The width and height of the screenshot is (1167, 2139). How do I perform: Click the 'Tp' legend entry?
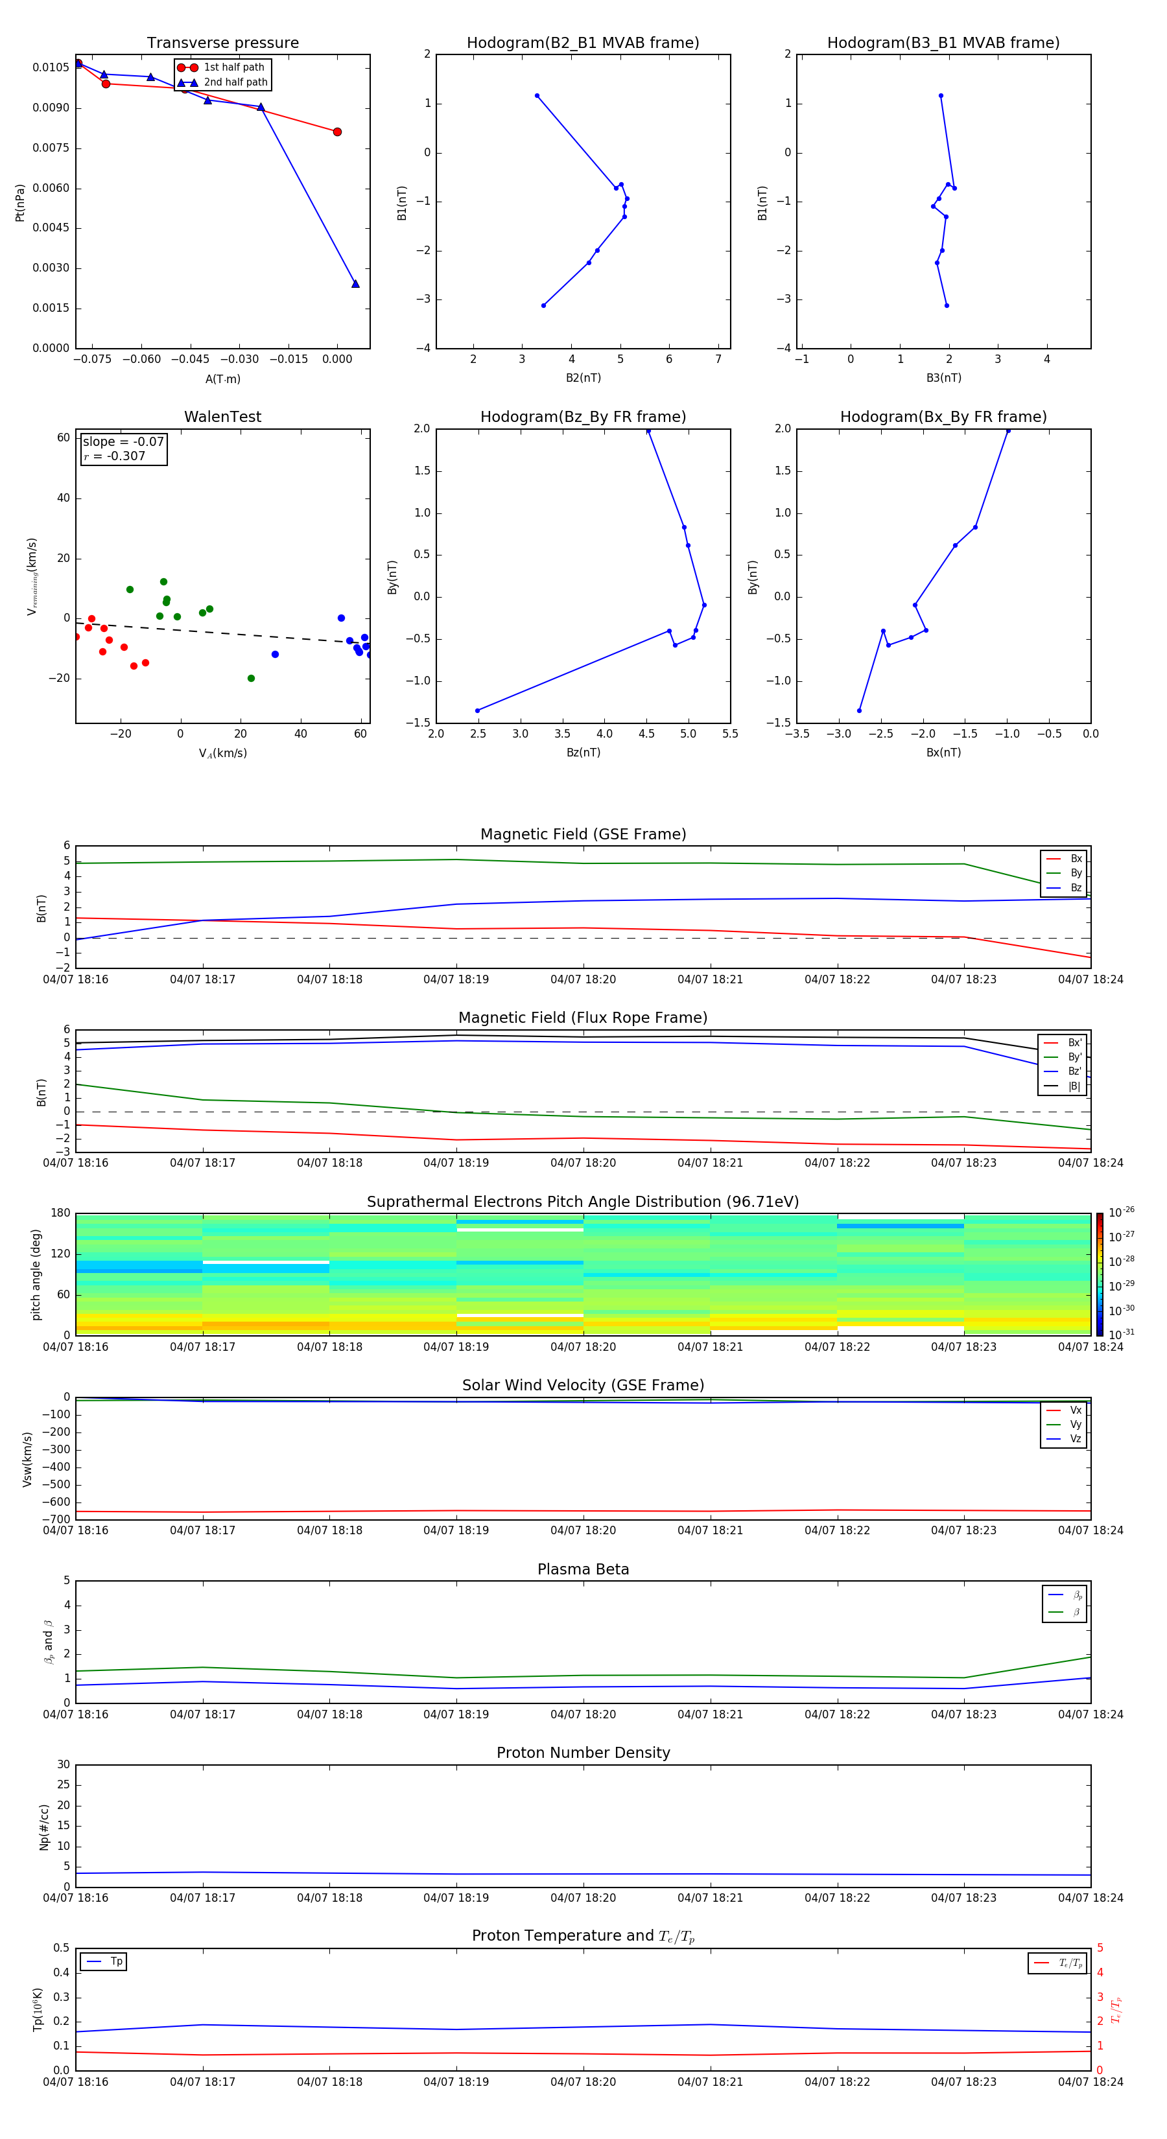(104, 1961)
